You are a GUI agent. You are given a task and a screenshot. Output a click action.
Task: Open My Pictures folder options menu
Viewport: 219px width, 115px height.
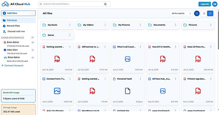140,25
